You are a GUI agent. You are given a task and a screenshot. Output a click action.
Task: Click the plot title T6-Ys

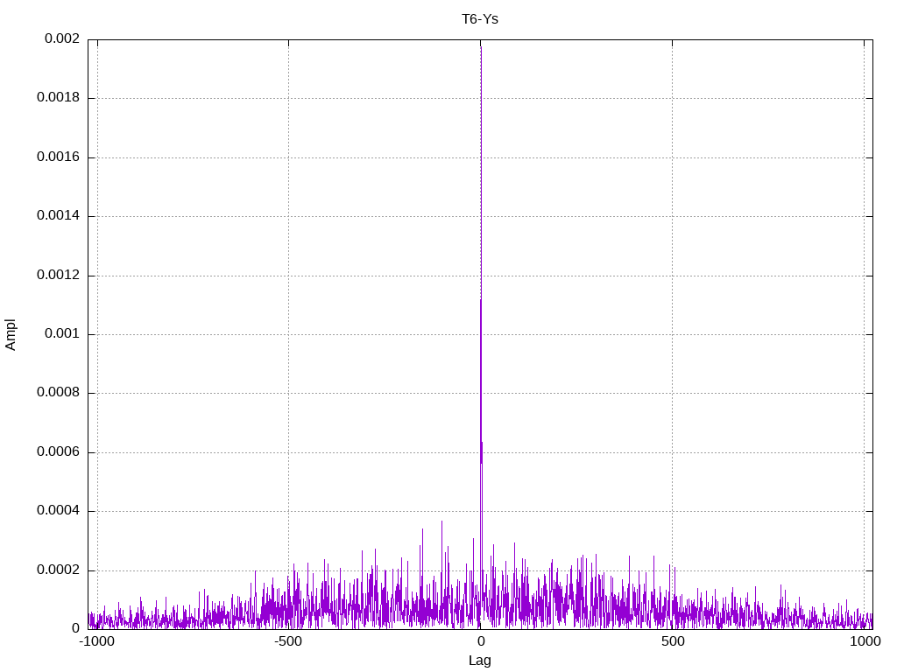pyautogui.click(x=480, y=19)
